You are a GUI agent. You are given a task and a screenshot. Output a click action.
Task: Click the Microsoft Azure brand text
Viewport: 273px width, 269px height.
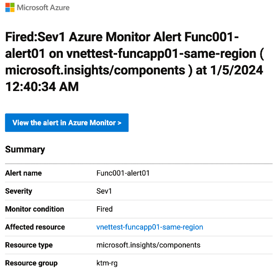[x=43, y=8]
